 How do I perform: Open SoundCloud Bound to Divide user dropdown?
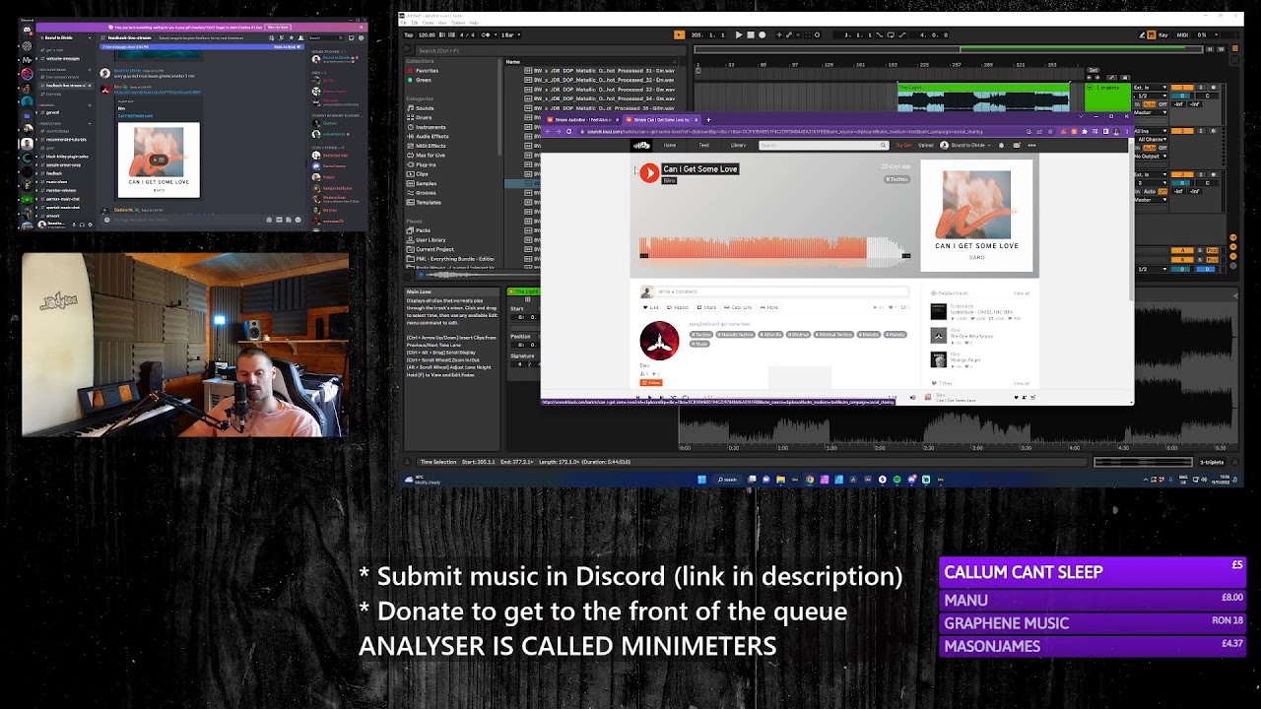tap(964, 145)
